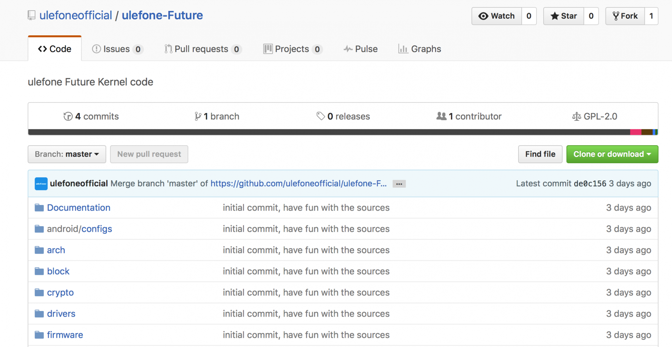Open the Branch: master dropdown
This screenshot has width=672, height=347.
click(67, 154)
